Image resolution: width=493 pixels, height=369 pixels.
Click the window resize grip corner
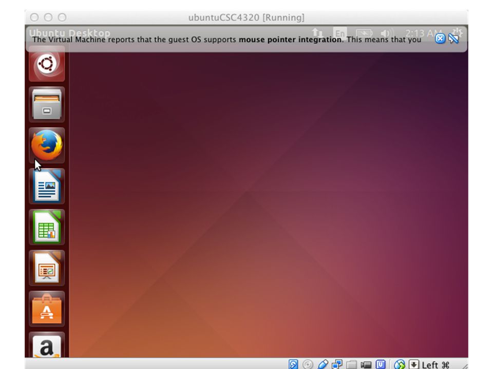(x=464, y=365)
